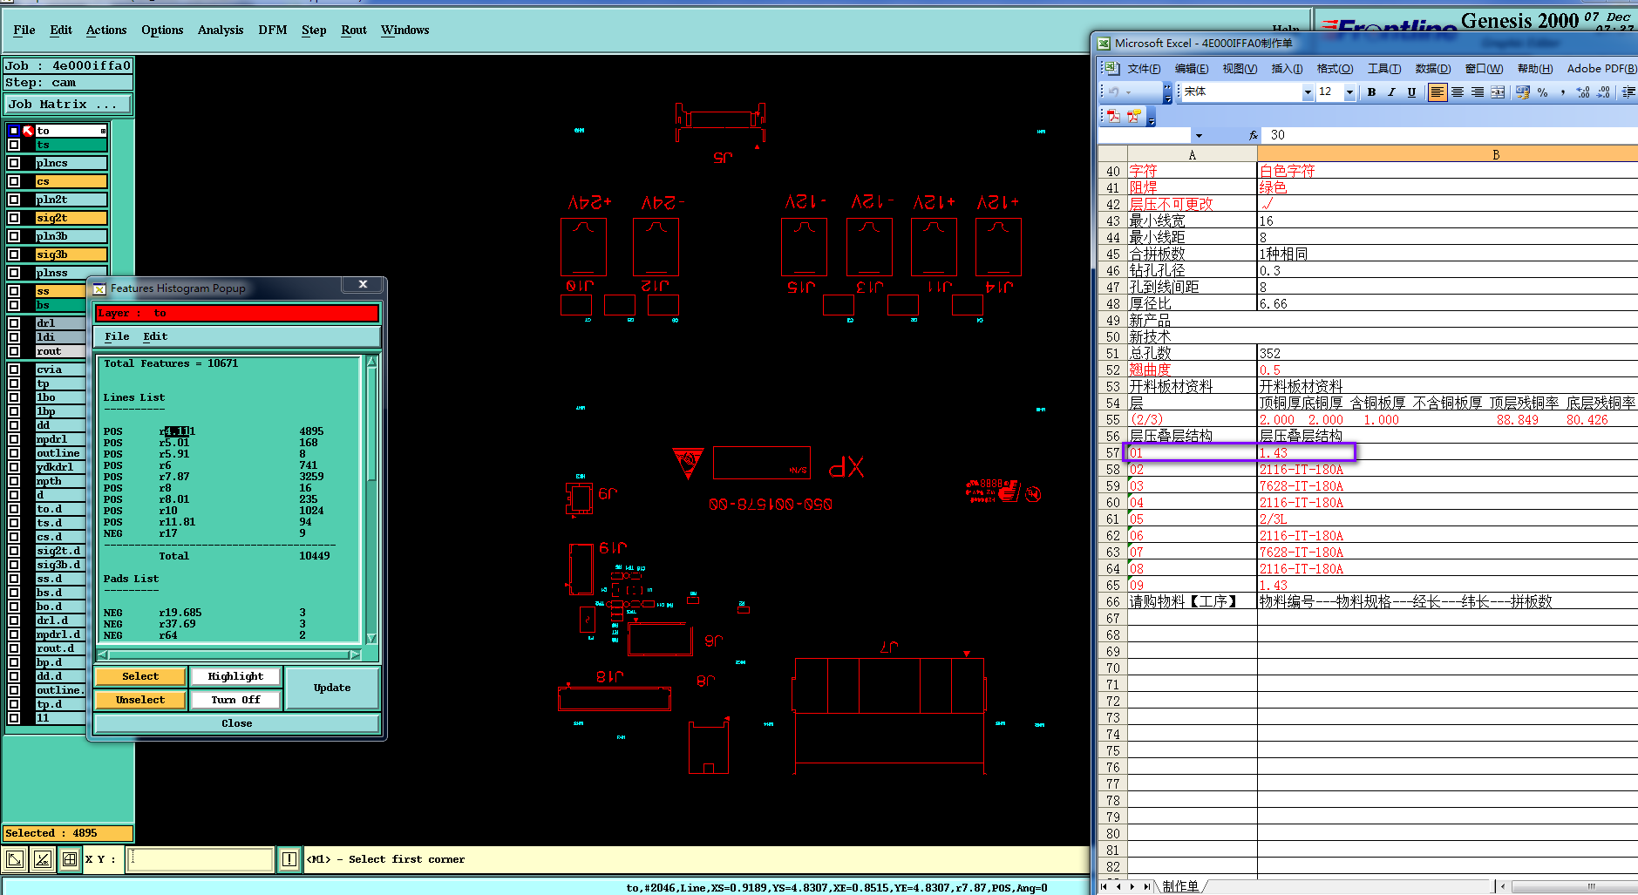Click the Excel formula bar showing 30
Image resolution: width=1638 pixels, height=895 pixels.
point(1451,135)
